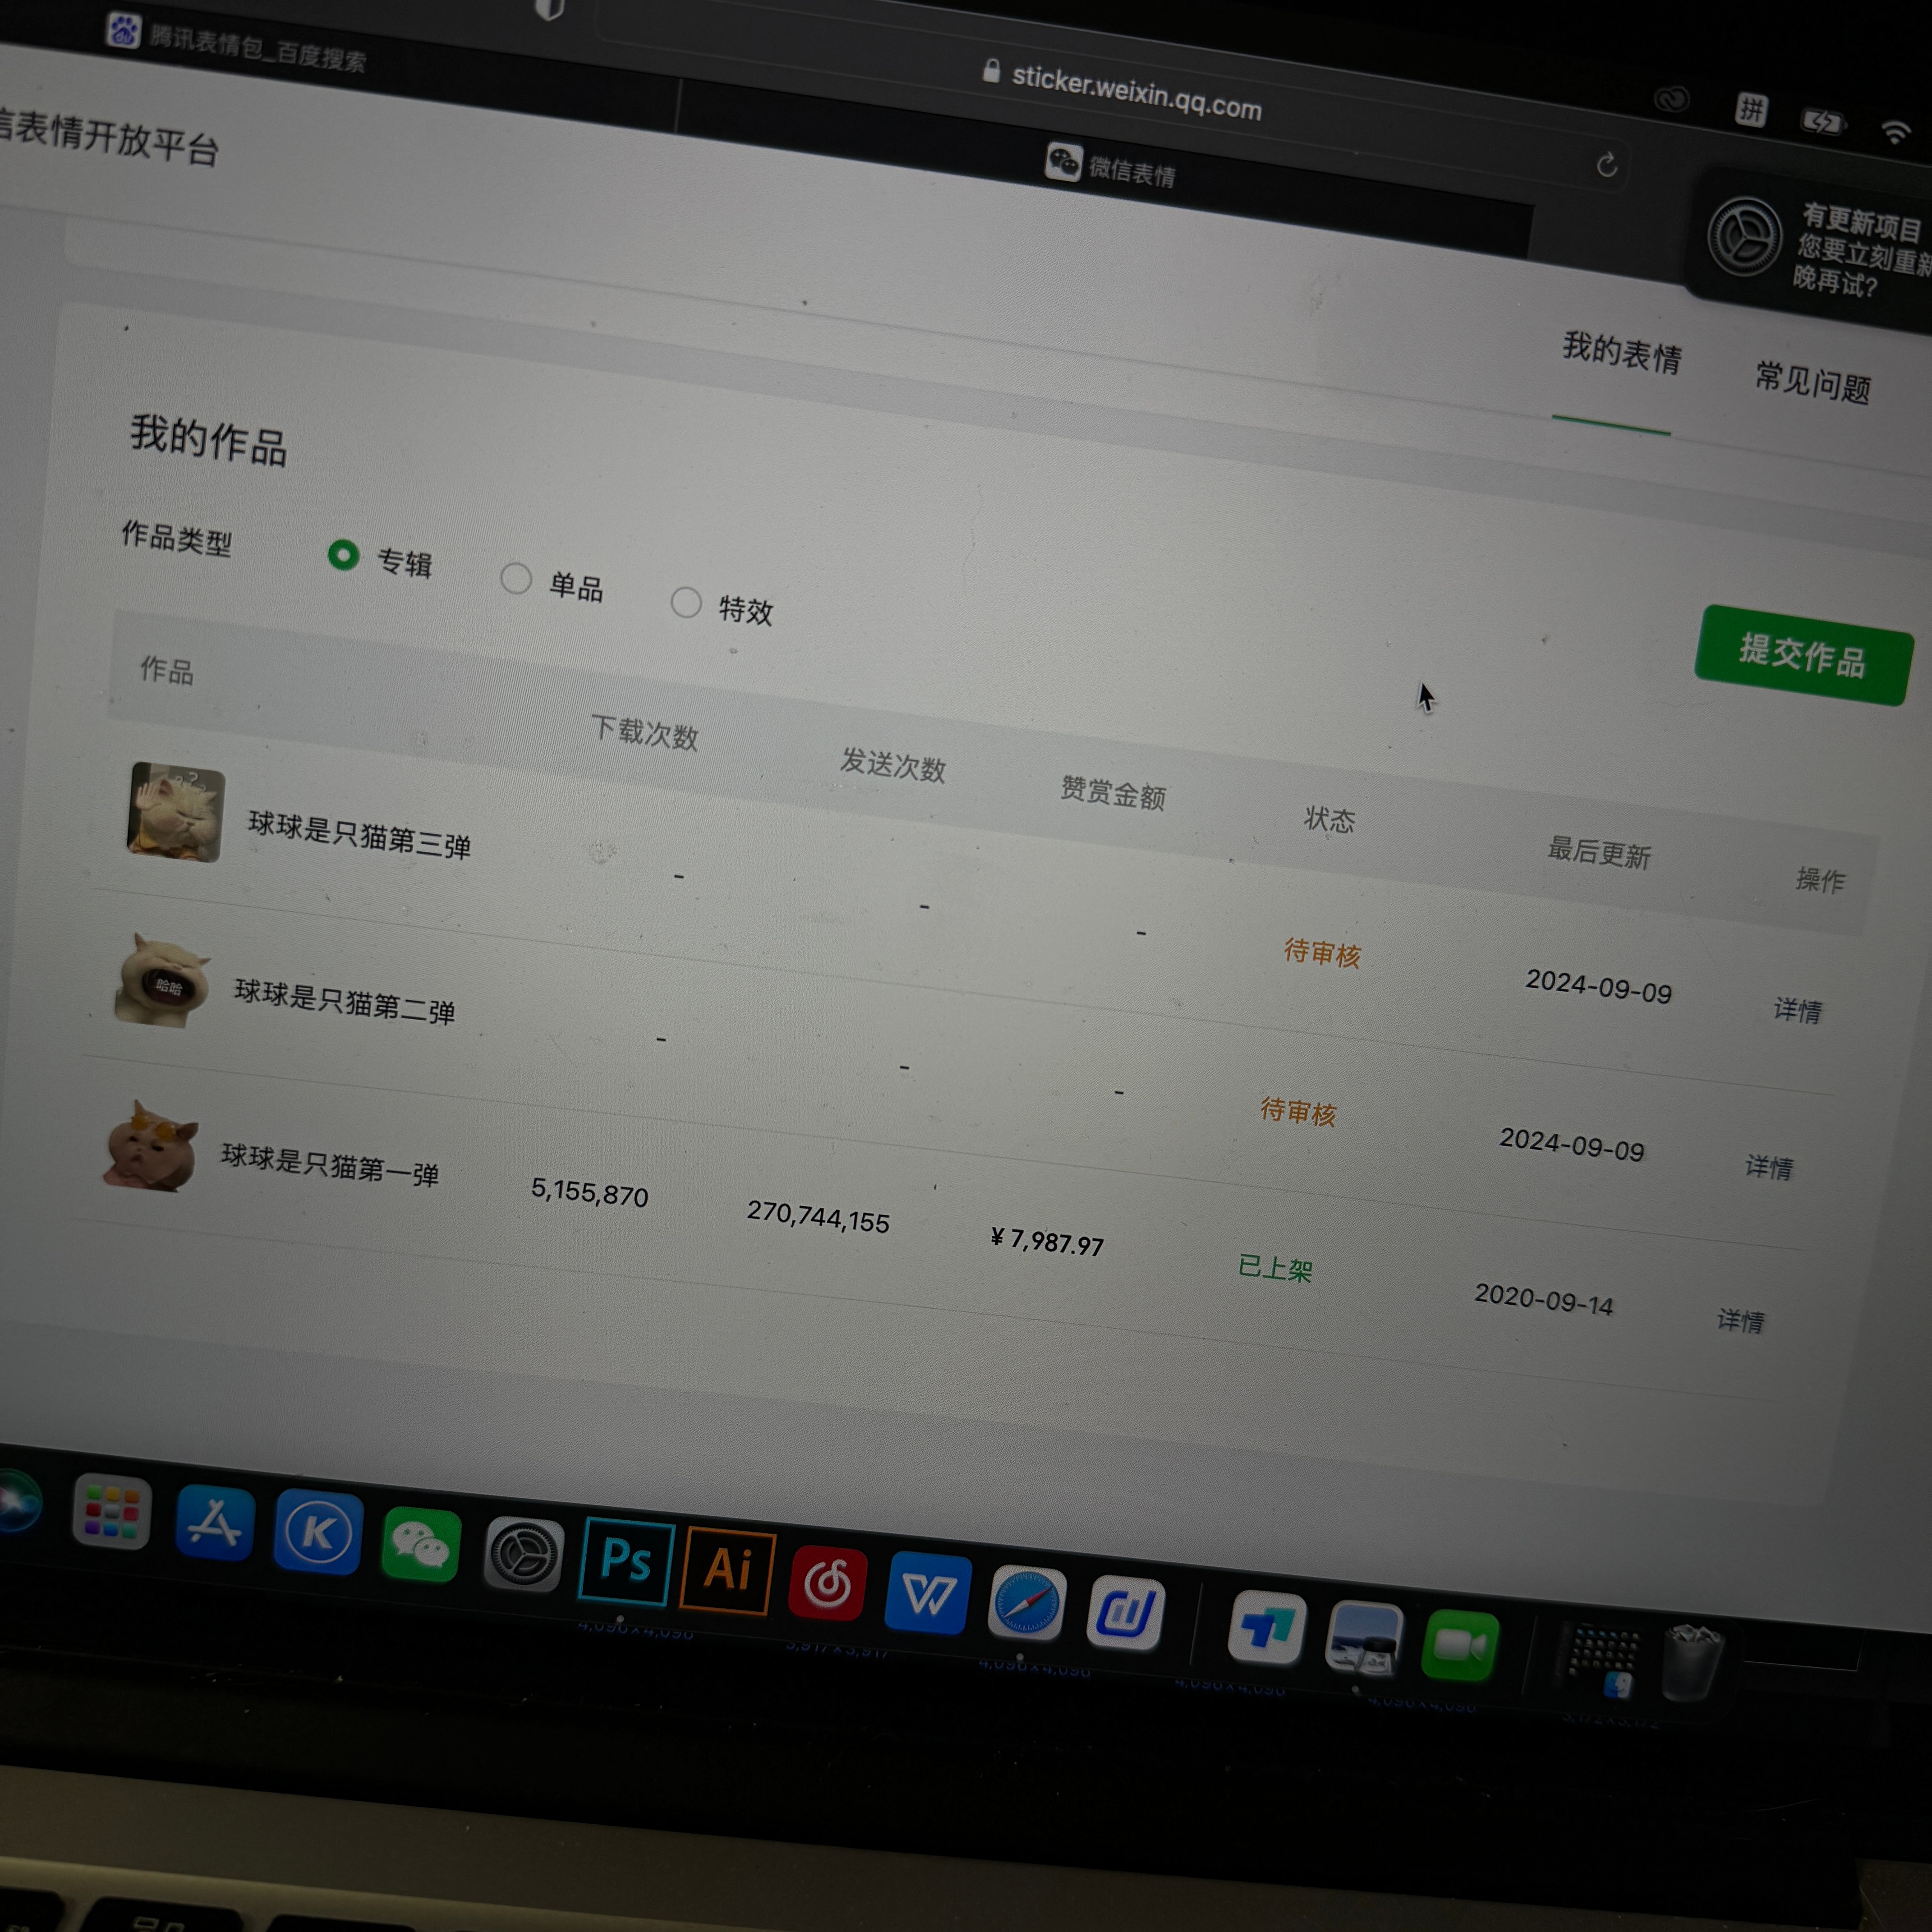Click the Photoshop icon in dock
The width and height of the screenshot is (1932, 1932).
click(x=626, y=1560)
